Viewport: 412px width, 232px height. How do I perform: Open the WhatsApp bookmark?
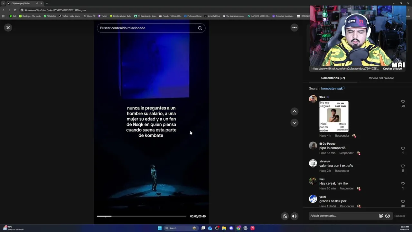[x=50, y=16]
